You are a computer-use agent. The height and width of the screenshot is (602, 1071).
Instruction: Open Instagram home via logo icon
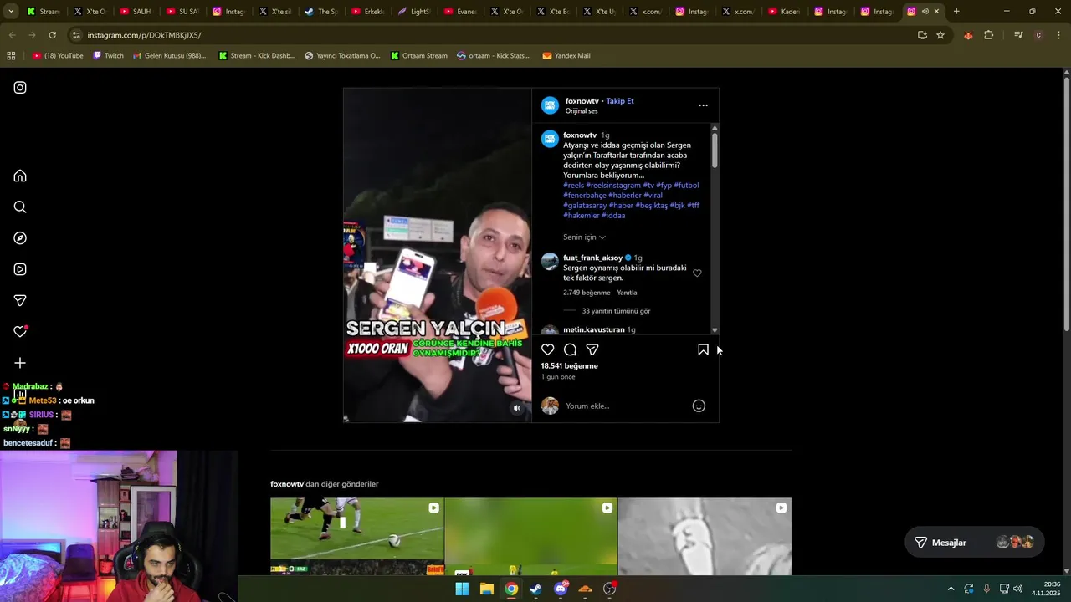[20, 88]
